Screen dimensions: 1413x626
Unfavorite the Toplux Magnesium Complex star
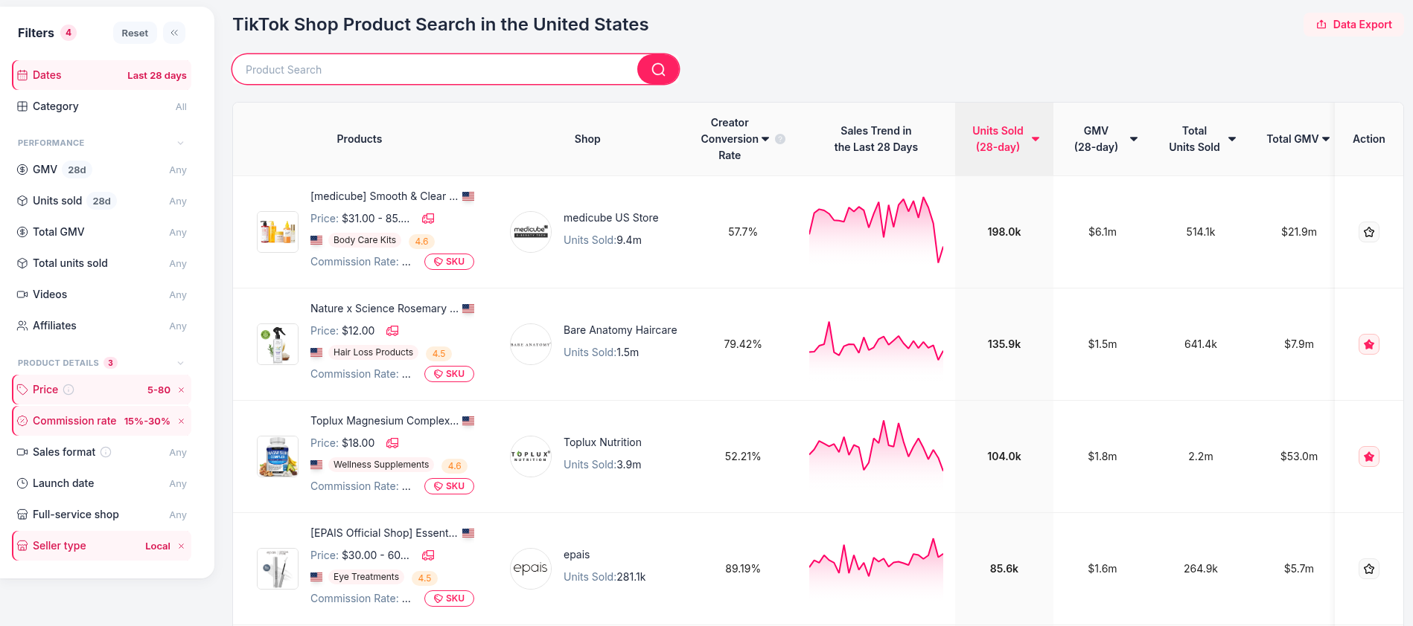click(1368, 456)
